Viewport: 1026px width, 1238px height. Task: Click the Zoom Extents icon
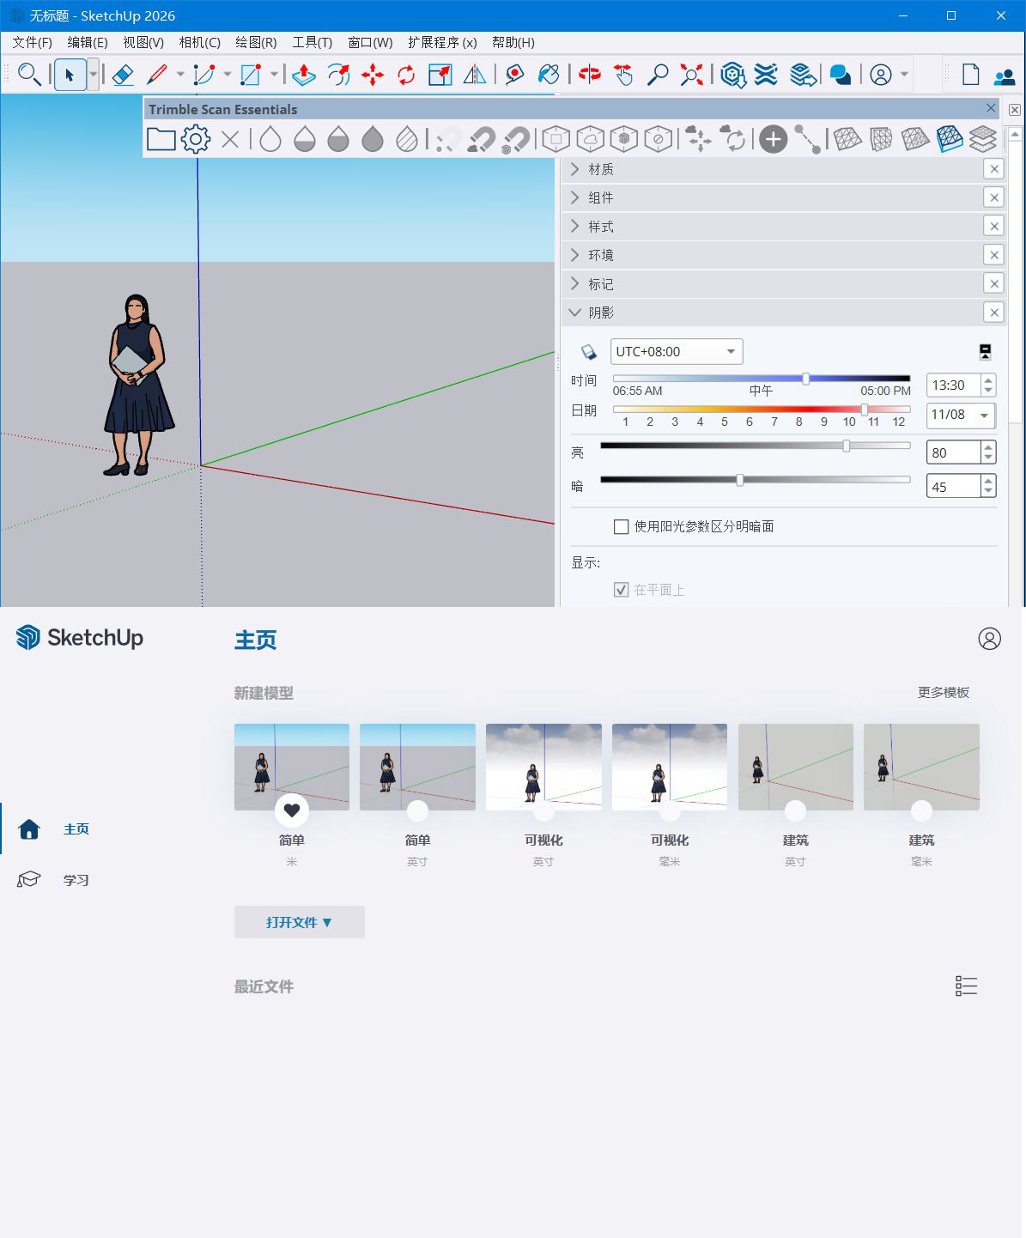(691, 75)
